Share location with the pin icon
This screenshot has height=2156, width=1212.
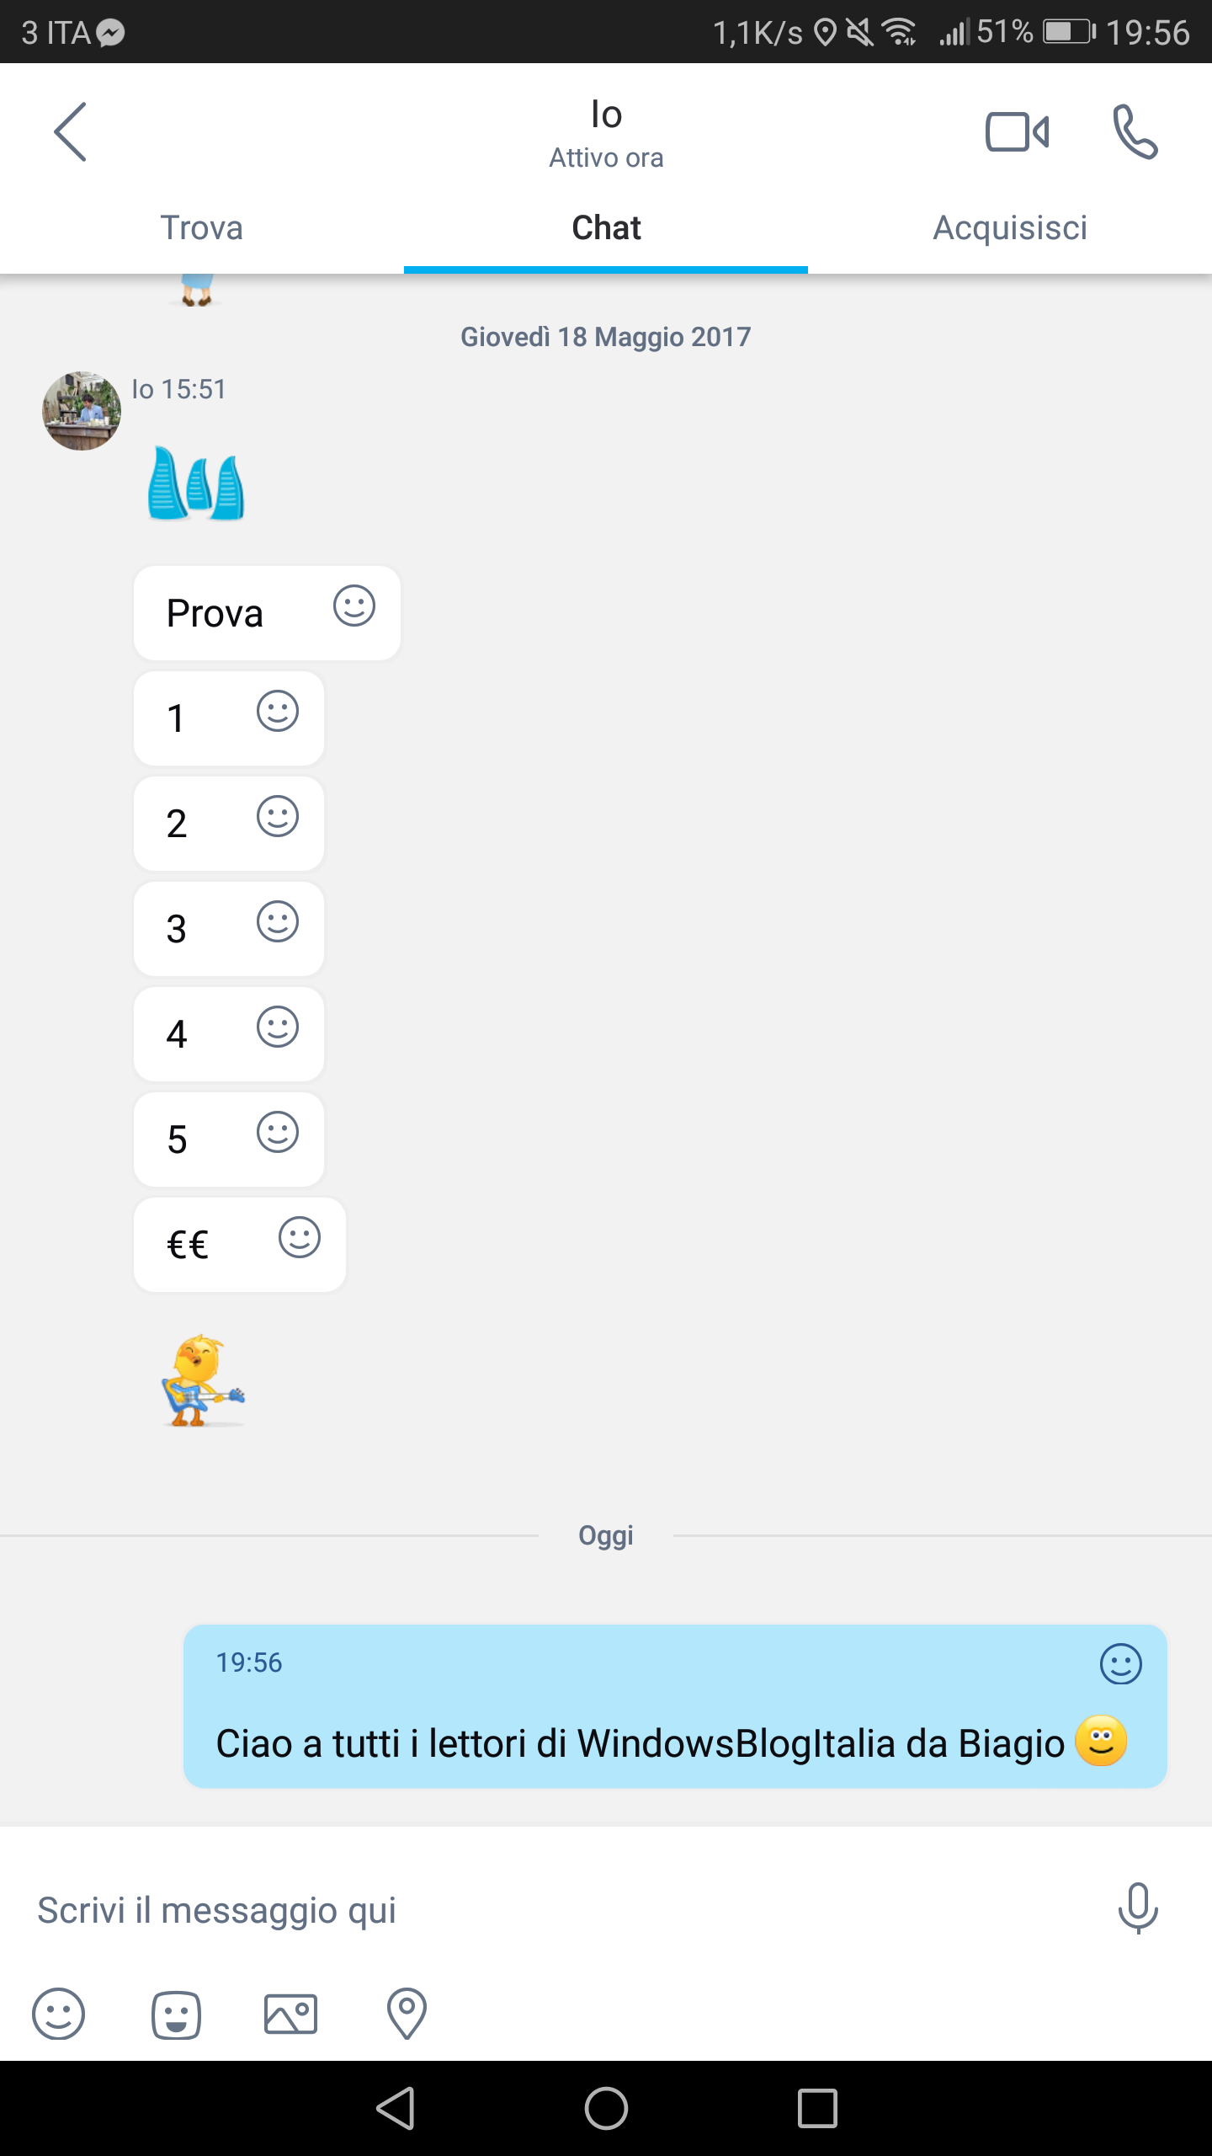(407, 2014)
